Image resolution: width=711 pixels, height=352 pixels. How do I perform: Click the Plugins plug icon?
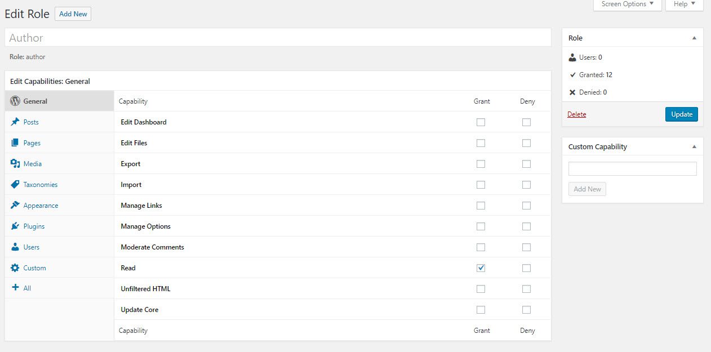pyautogui.click(x=15, y=226)
